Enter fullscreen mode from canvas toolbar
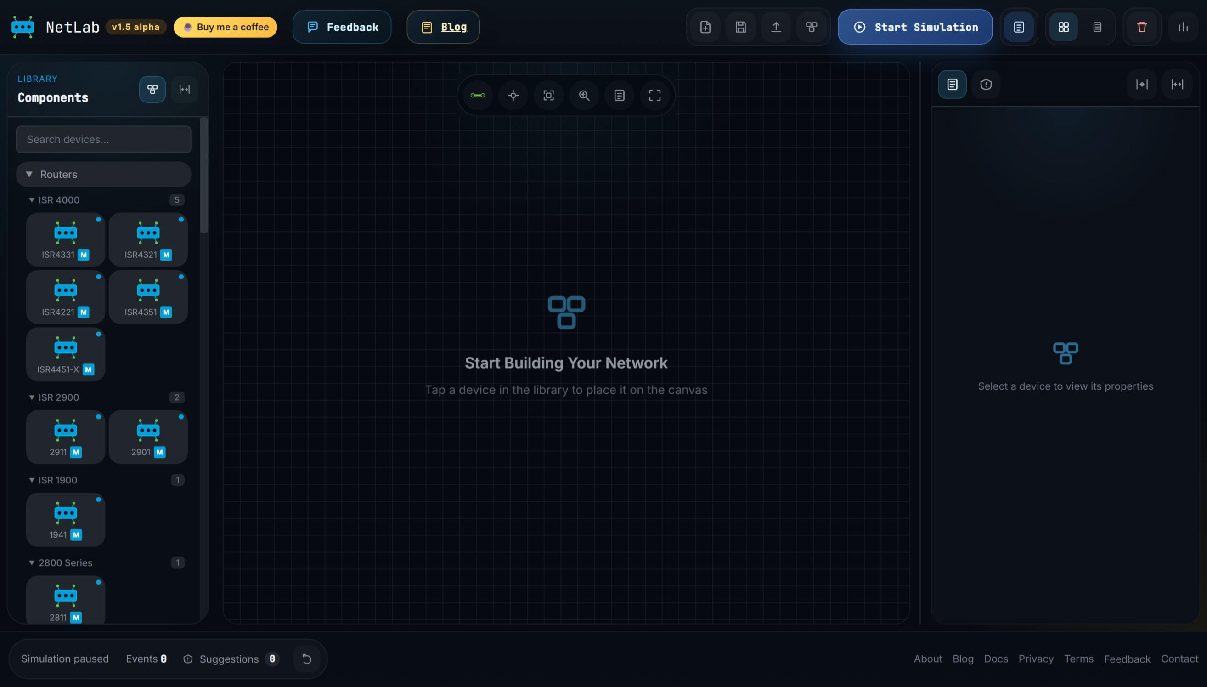 654,95
